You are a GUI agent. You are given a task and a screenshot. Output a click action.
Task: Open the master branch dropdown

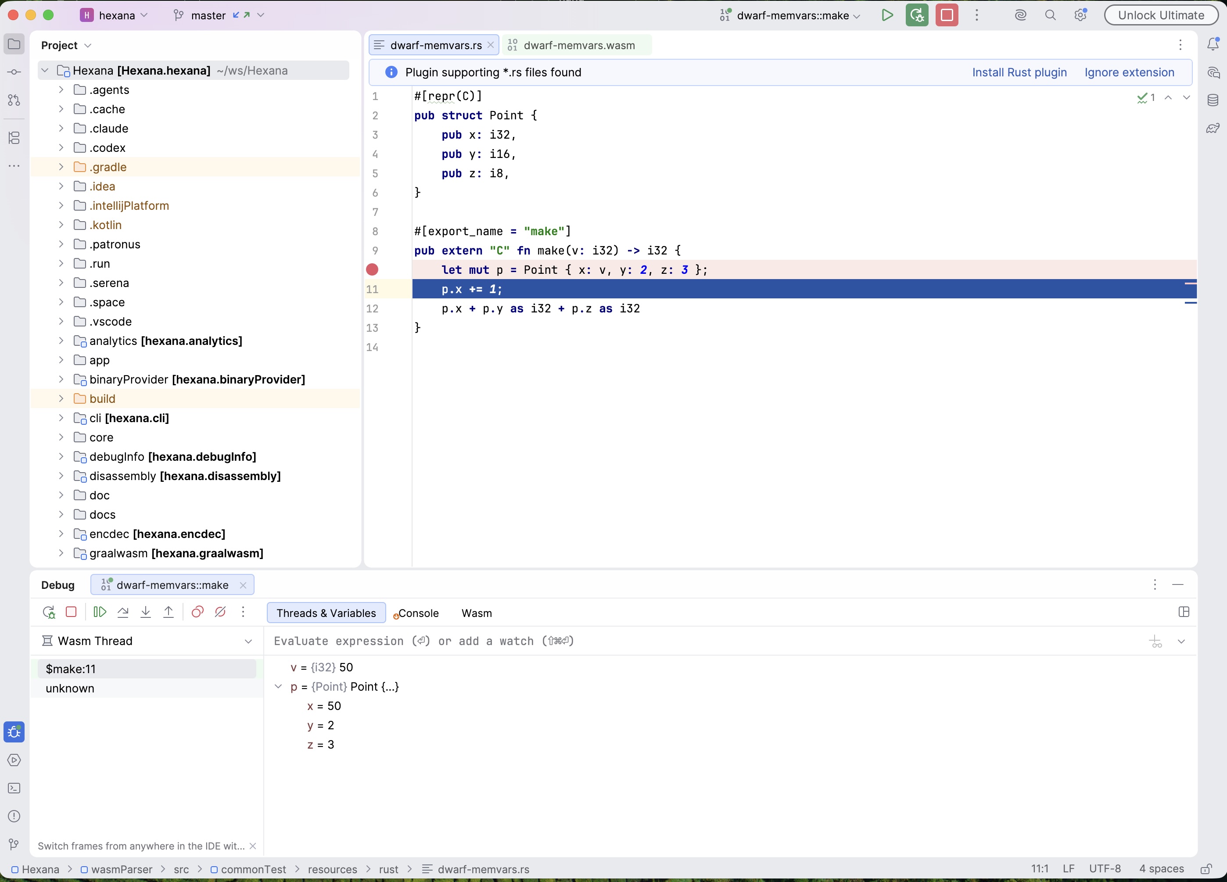click(x=219, y=15)
